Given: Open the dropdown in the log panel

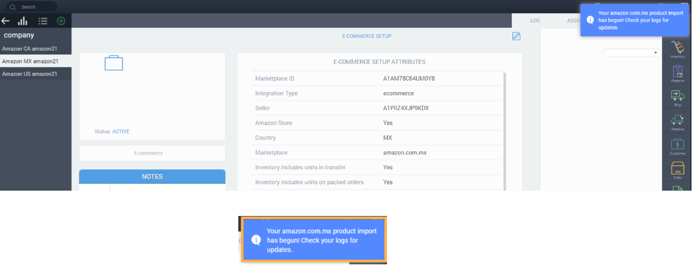Looking at the screenshot, I should pos(632,52).
